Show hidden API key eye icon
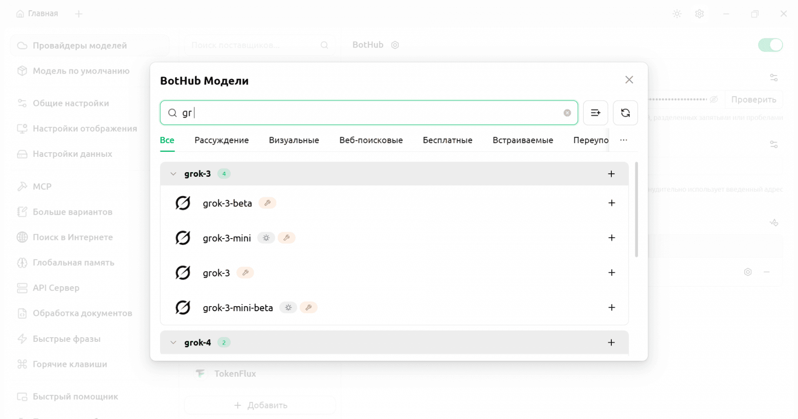Screen dimensions: 798x419 [714, 99]
